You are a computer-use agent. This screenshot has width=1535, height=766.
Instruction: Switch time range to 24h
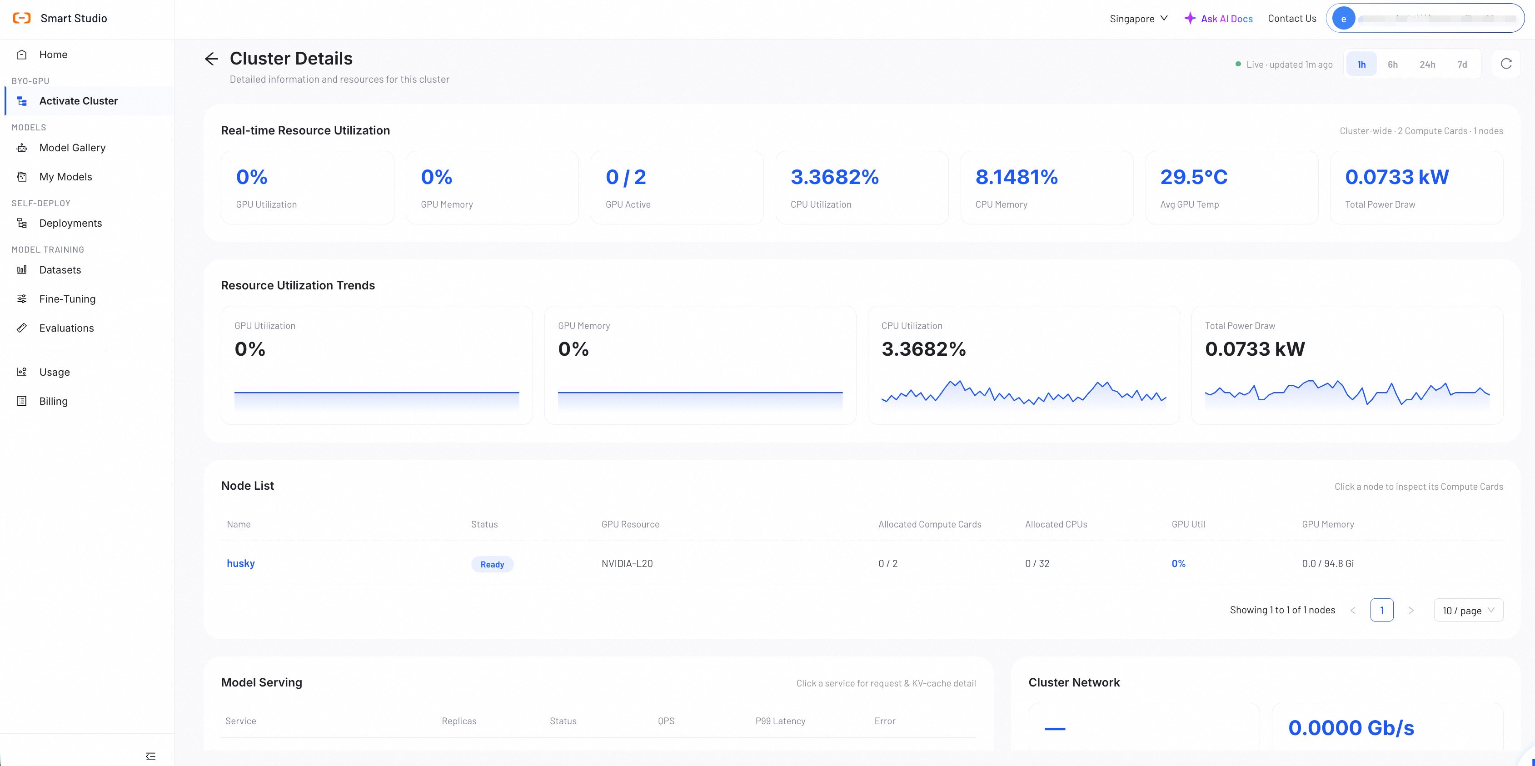[x=1427, y=65]
